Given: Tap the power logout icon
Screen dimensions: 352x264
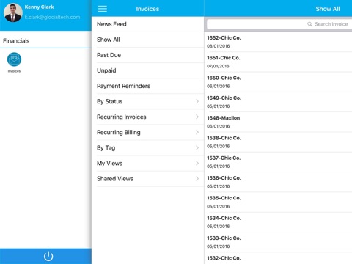Looking at the screenshot, I should 48,256.
